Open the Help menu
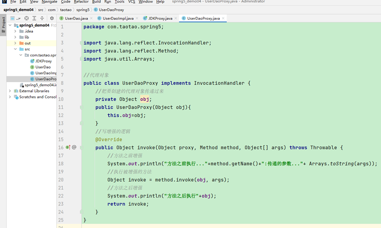 tap(160, 1)
